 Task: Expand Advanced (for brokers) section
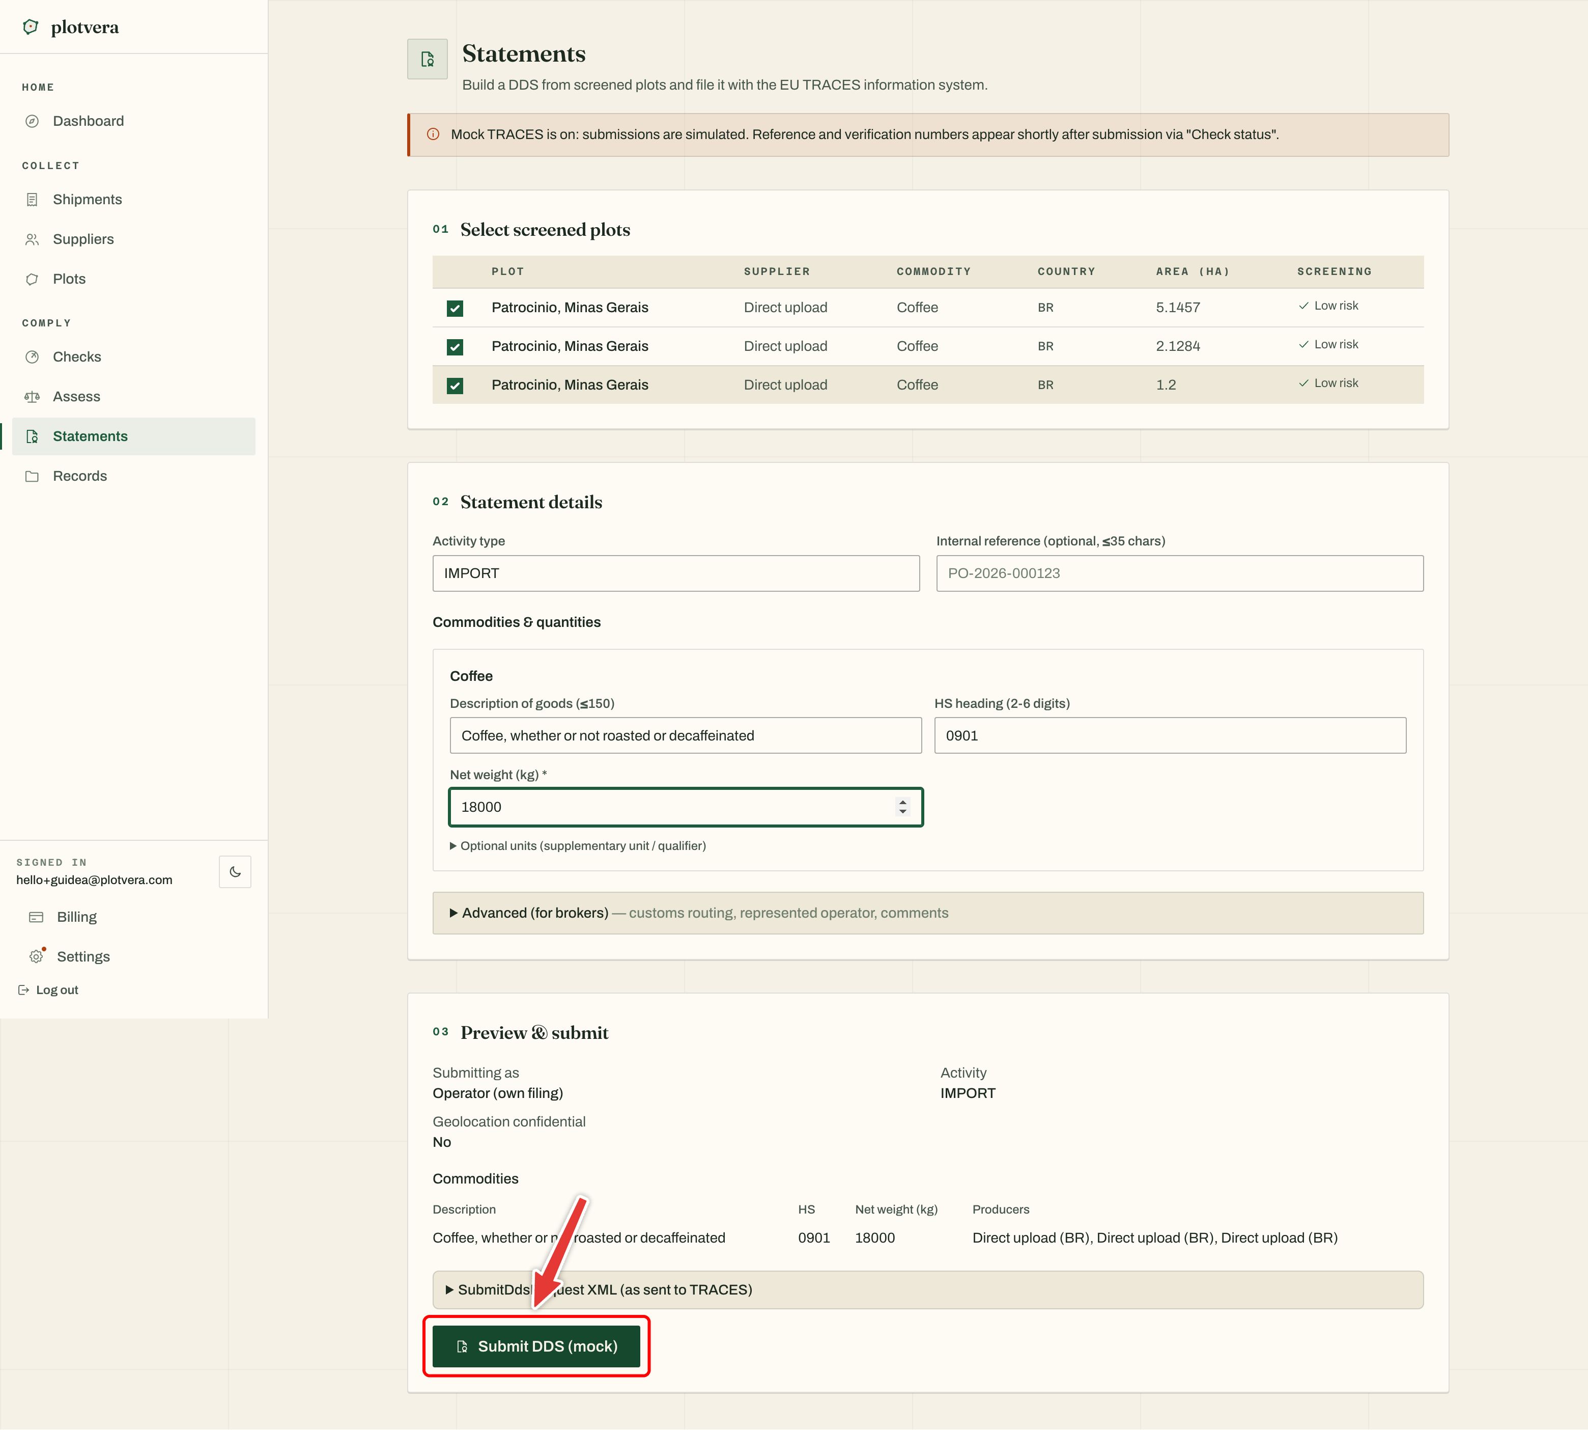coord(927,913)
